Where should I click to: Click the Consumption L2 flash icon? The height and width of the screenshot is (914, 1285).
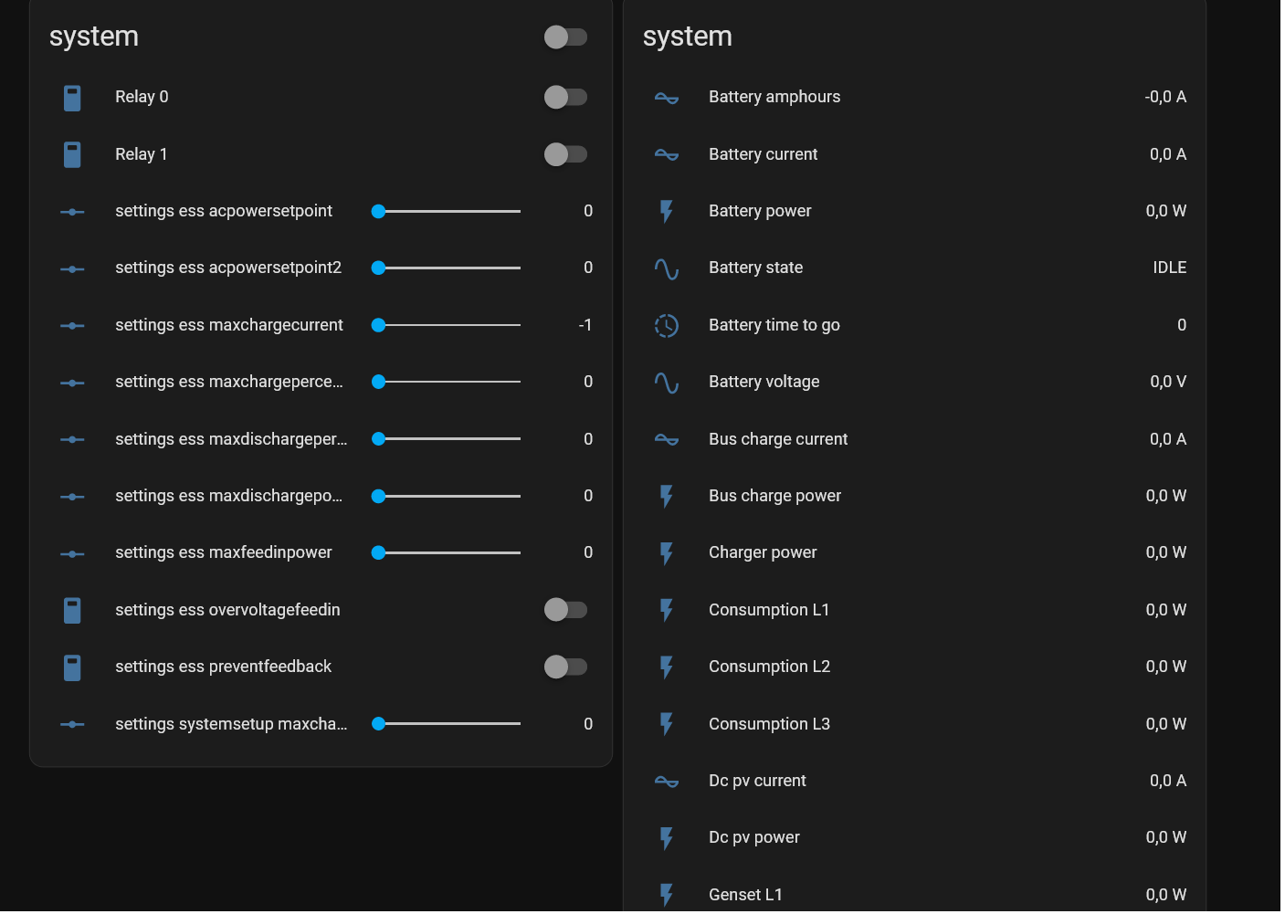pos(667,667)
